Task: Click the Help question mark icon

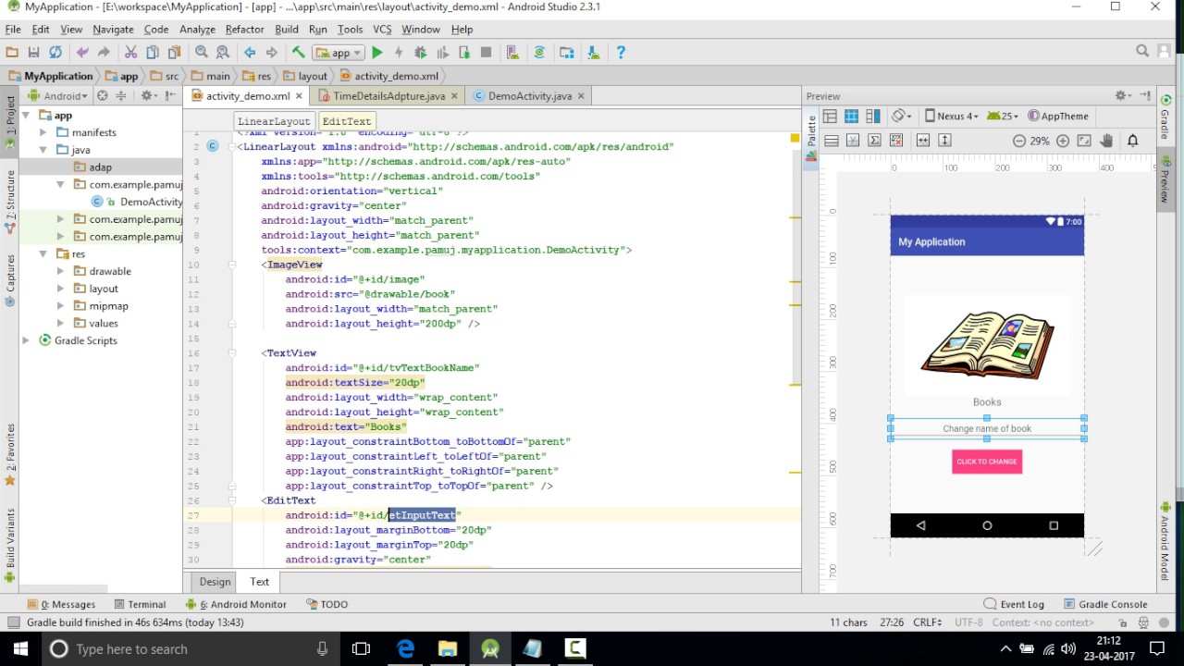Action: pos(621,53)
